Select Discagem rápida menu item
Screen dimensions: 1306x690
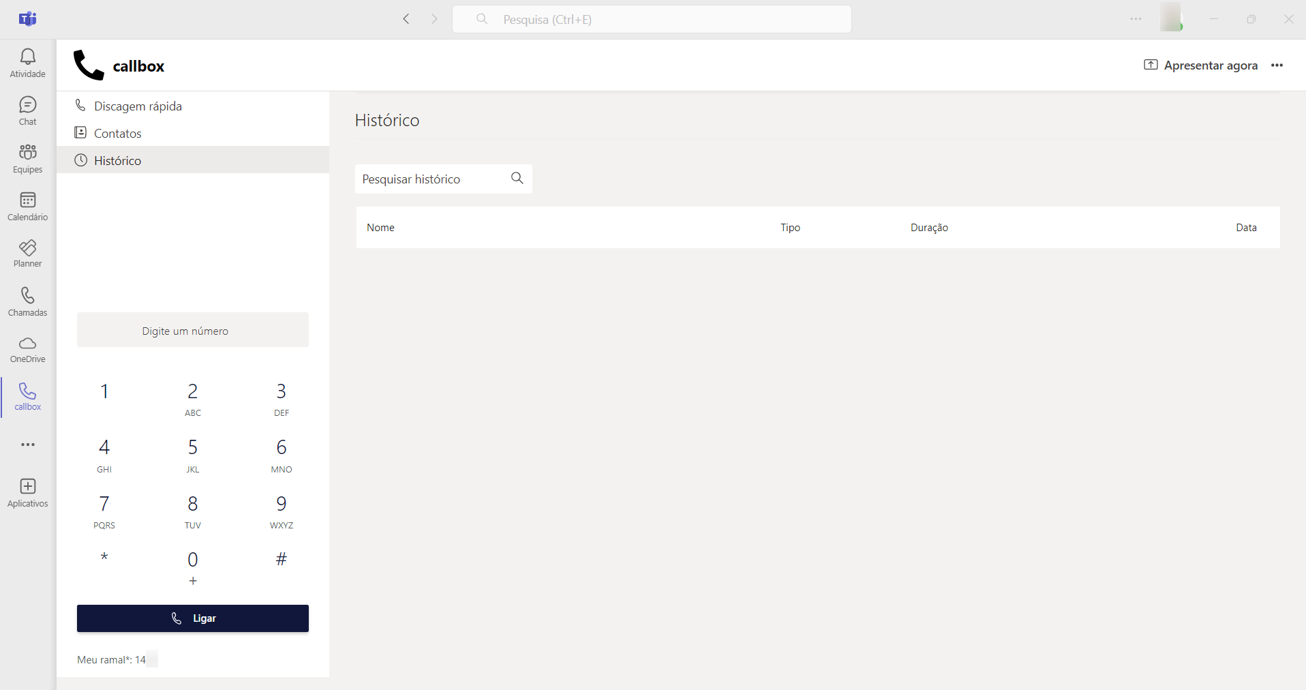click(x=138, y=106)
